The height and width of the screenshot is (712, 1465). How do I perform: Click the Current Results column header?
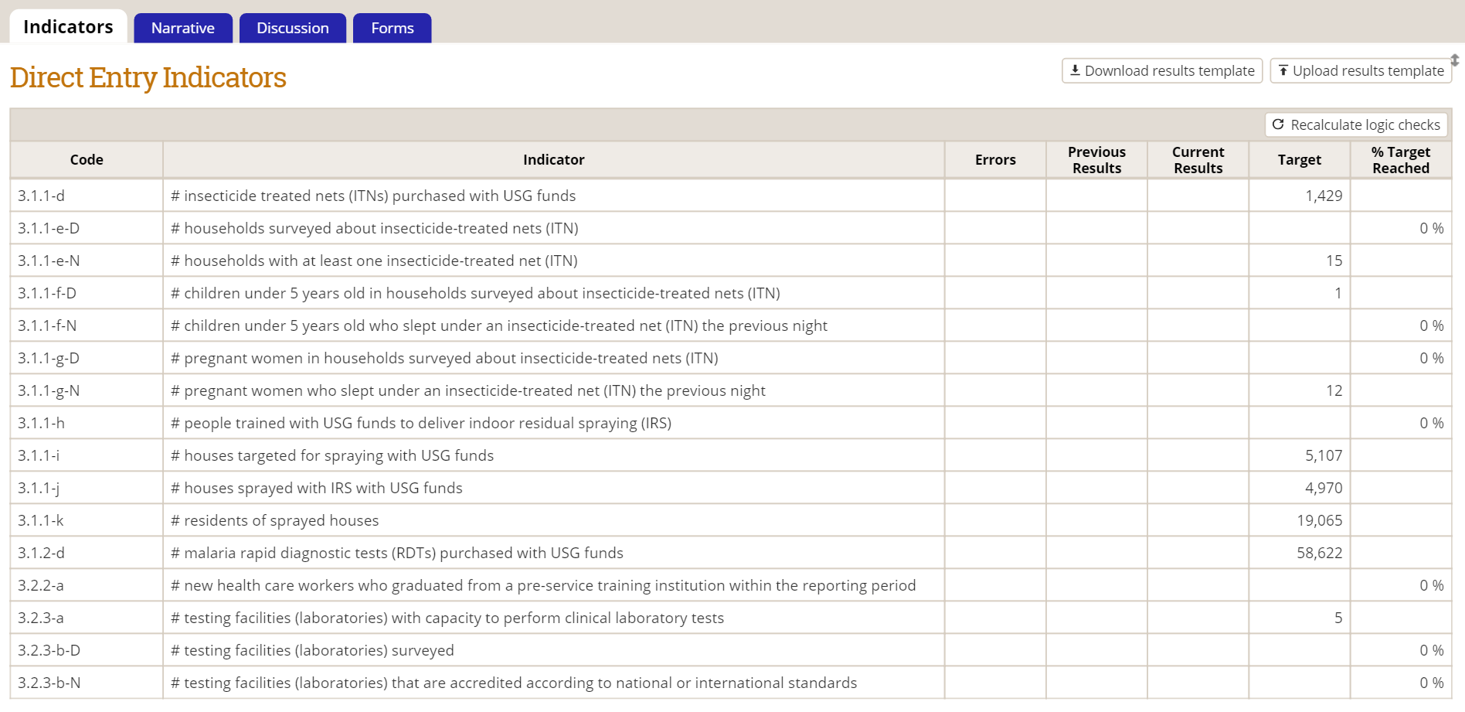pyautogui.click(x=1198, y=160)
